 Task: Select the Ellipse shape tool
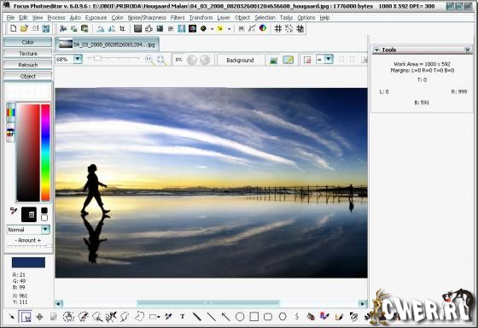point(240,317)
